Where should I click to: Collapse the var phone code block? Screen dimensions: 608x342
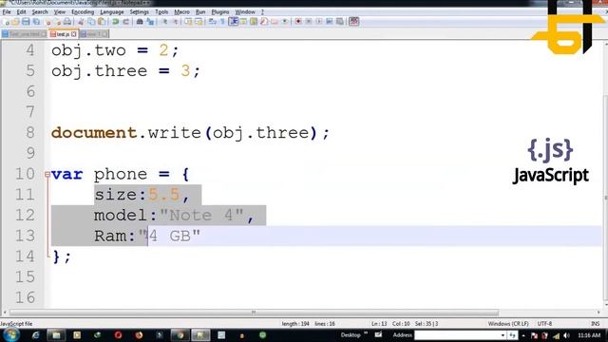tap(47, 175)
